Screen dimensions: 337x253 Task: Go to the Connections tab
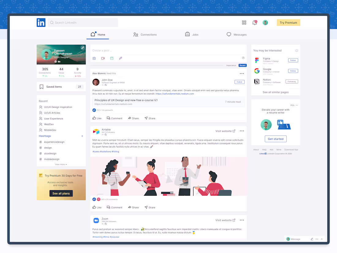coord(145,34)
